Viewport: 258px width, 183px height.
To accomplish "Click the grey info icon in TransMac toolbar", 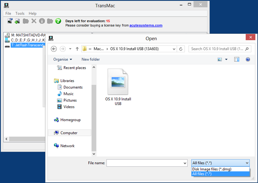I will tap(42, 21).
